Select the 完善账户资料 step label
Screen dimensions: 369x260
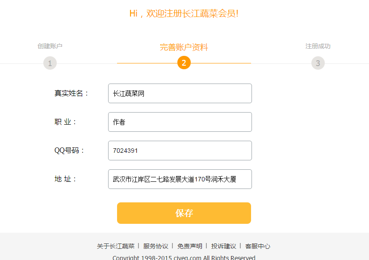[184, 47]
